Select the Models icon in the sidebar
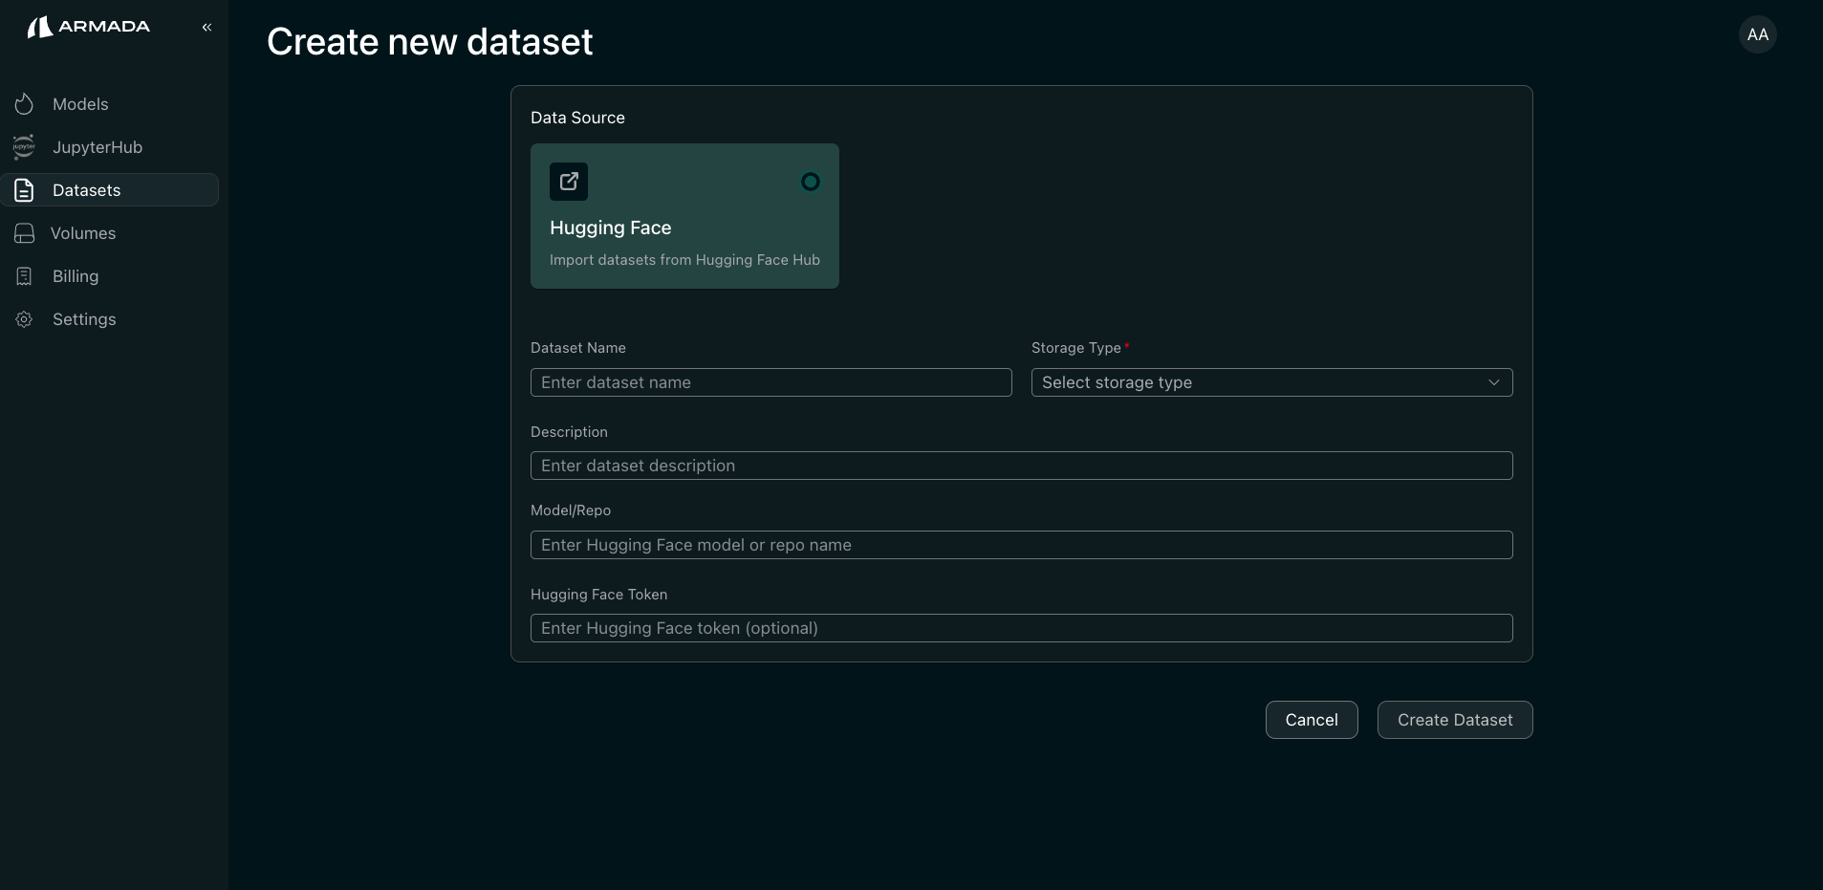 tap(24, 104)
